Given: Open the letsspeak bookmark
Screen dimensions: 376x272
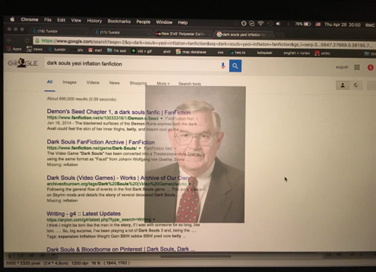Looking at the screenshot, I should [265, 53].
